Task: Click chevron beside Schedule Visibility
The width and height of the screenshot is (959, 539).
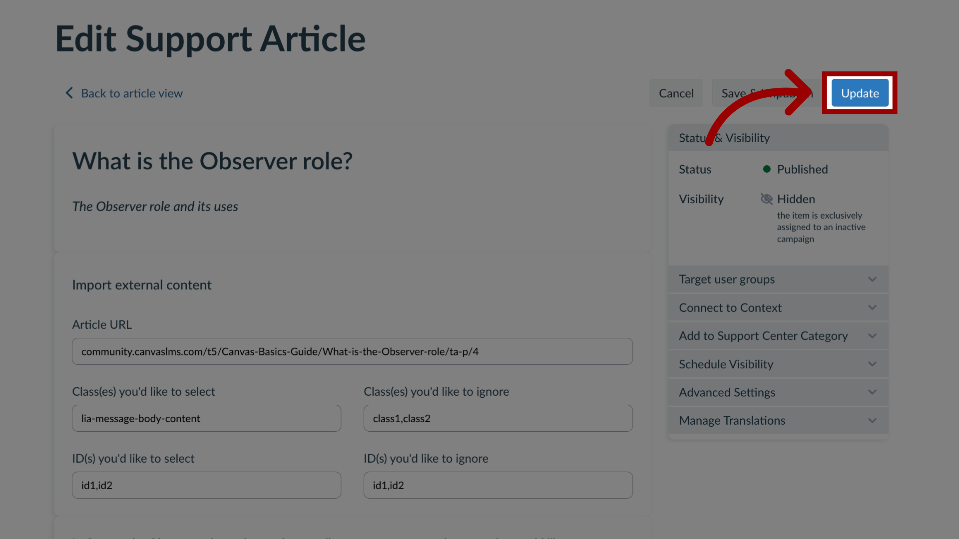Action: [872, 364]
